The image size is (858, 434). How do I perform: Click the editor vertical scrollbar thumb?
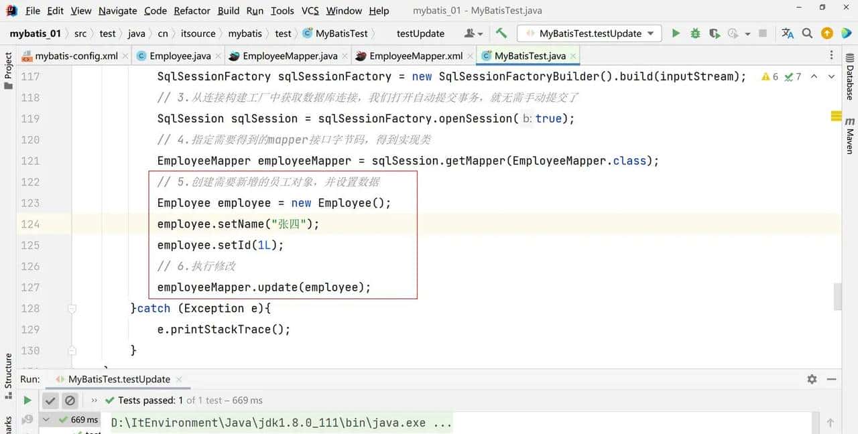tap(837, 297)
